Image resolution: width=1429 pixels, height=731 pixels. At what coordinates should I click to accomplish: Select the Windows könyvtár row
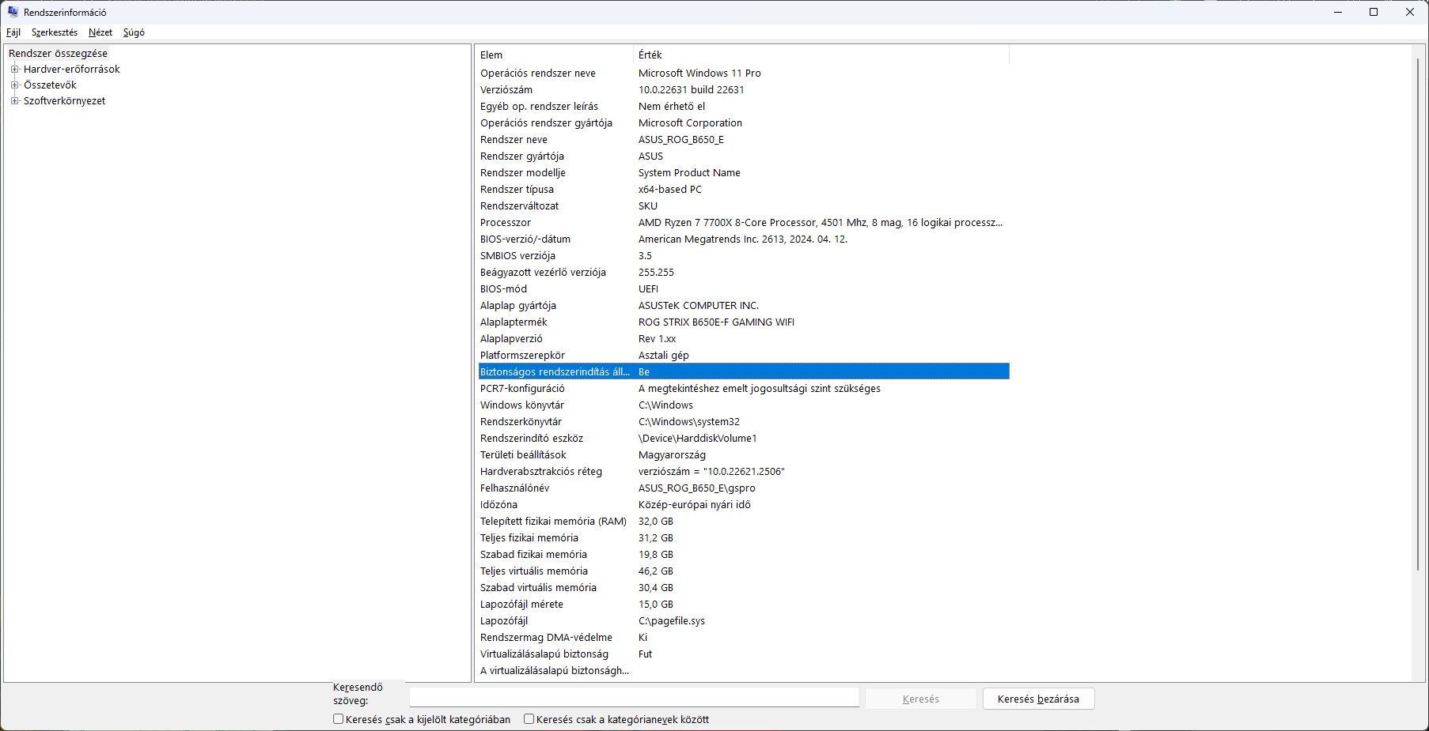[744, 405]
